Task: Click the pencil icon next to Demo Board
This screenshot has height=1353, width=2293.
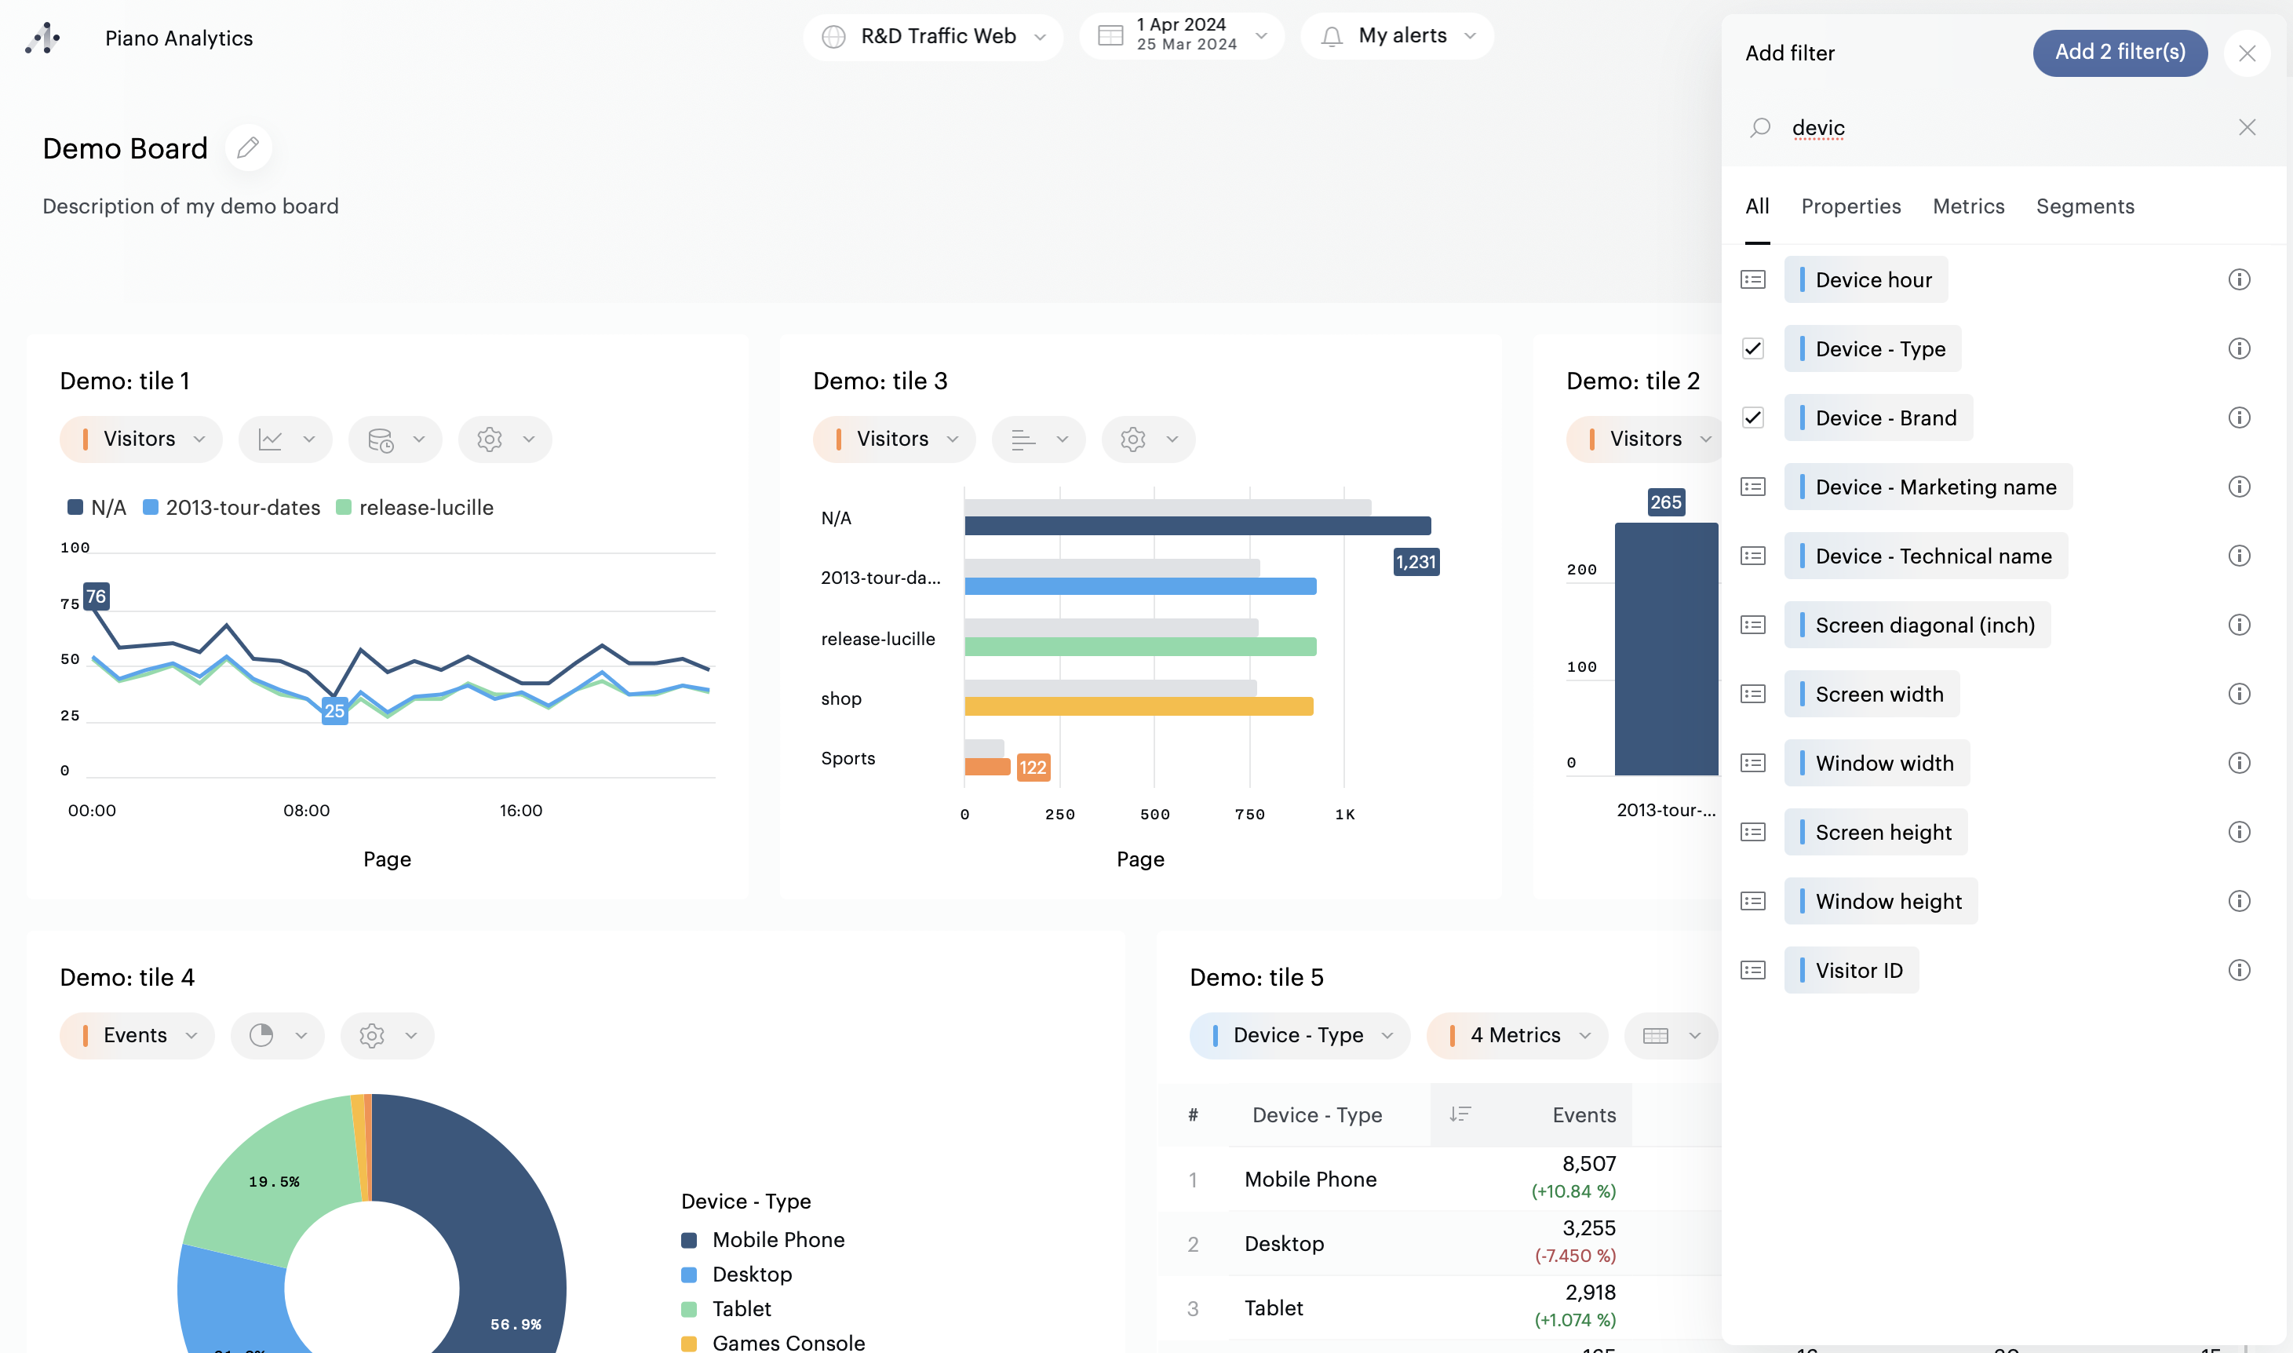Action: 248,148
